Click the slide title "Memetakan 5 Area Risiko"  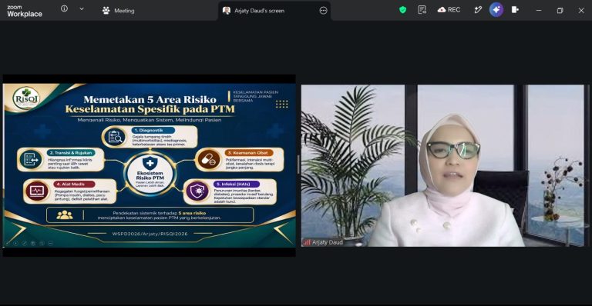(150, 99)
